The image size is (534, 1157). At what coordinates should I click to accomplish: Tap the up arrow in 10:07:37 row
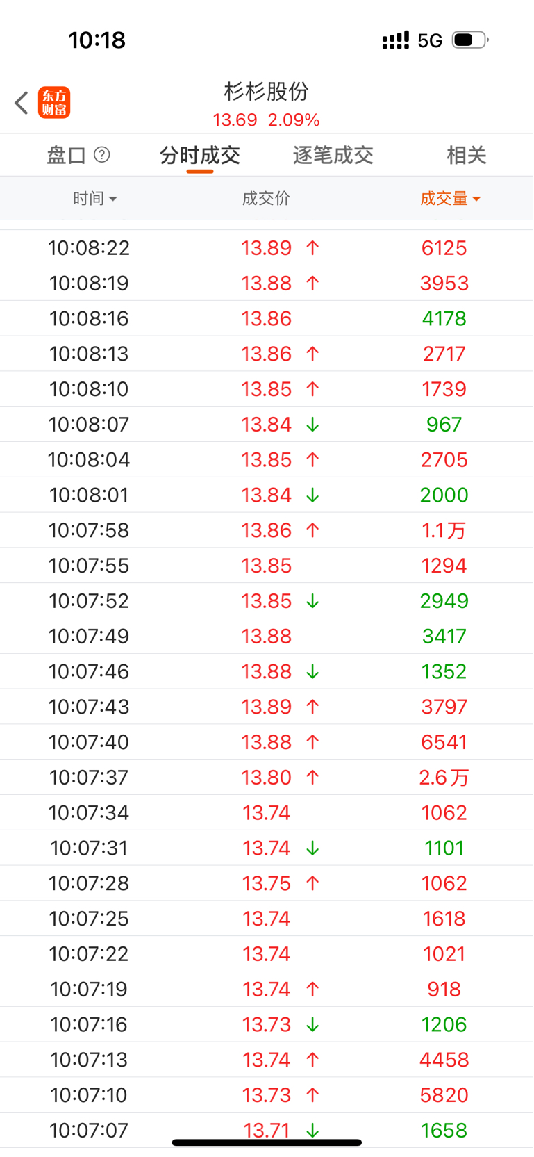312,778
